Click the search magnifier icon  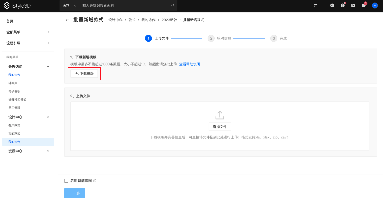[x=173, y=5]
